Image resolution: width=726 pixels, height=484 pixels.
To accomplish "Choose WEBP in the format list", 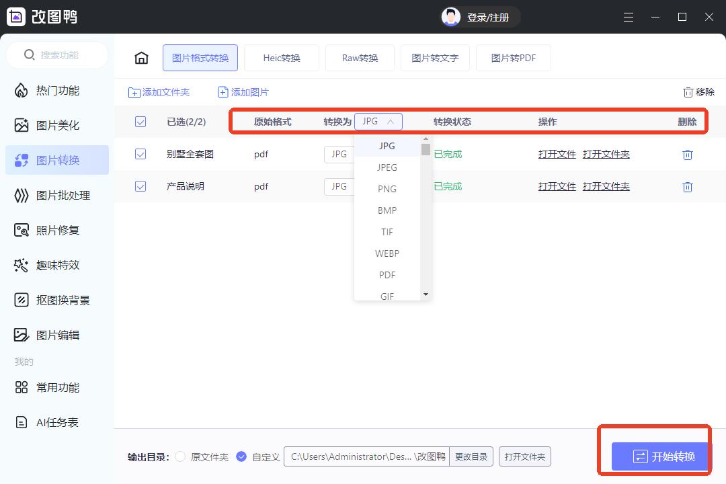I will point(387,253).
